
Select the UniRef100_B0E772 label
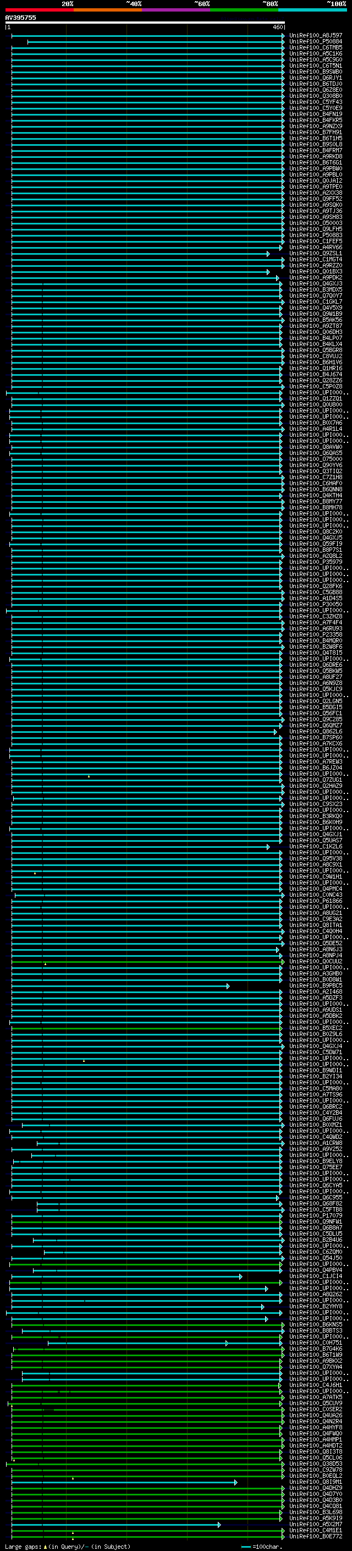pos(316,1536)
